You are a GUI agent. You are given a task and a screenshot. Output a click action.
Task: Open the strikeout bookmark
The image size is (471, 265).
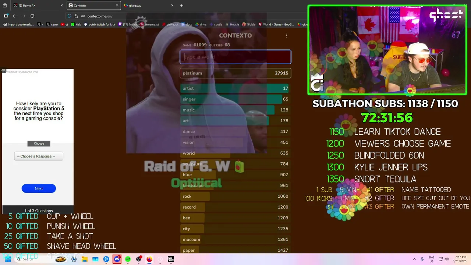click(170, 25)
